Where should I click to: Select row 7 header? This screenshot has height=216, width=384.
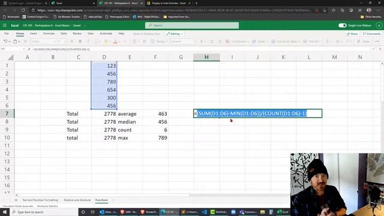7,113
